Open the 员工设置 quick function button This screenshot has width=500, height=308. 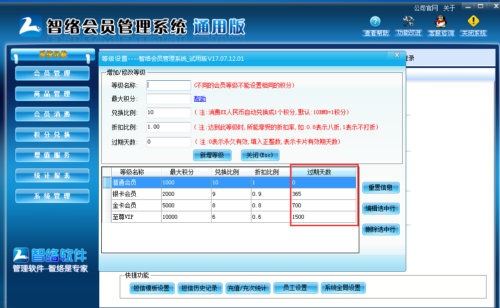295,288
